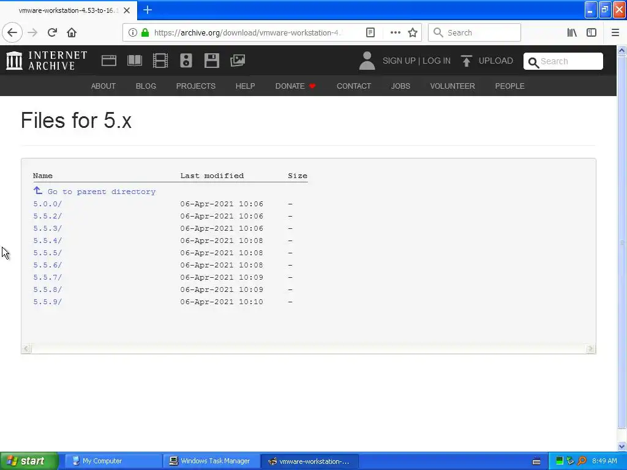Image resolution: width=627 pixels, height=470 pixels.
Task: Open the PEOPLE menu item
Action: pos(510,86)
